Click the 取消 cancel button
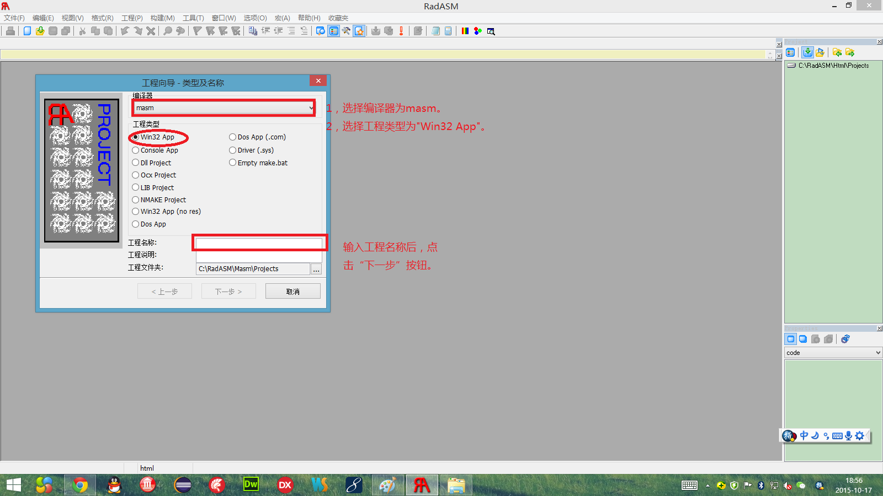The image size is (883, 496). 293,291
